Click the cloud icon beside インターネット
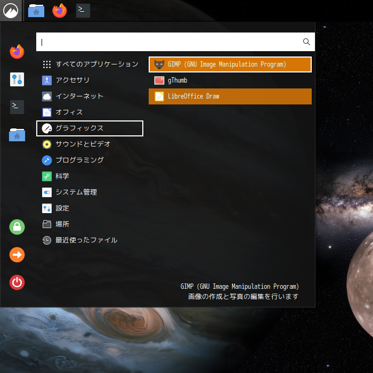Screen dimensions: 373x373 coord(47,96)
